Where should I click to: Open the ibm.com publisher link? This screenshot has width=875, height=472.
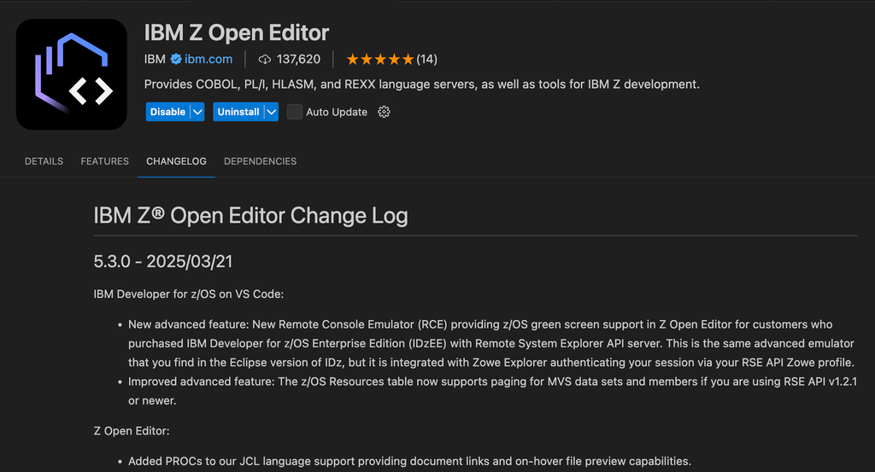click(208, 59)
